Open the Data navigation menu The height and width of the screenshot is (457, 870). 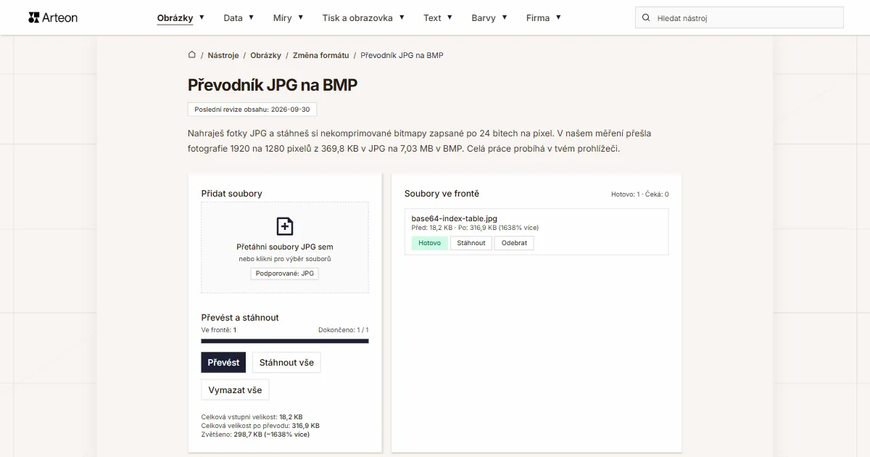233,17
